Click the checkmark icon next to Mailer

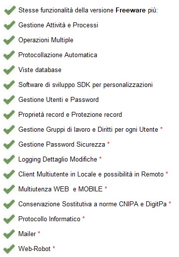tap(9, 234)
